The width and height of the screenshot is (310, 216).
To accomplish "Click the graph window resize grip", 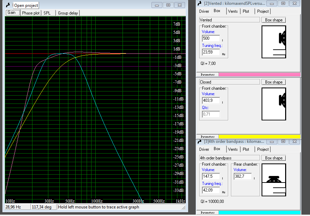I will 184,207.
